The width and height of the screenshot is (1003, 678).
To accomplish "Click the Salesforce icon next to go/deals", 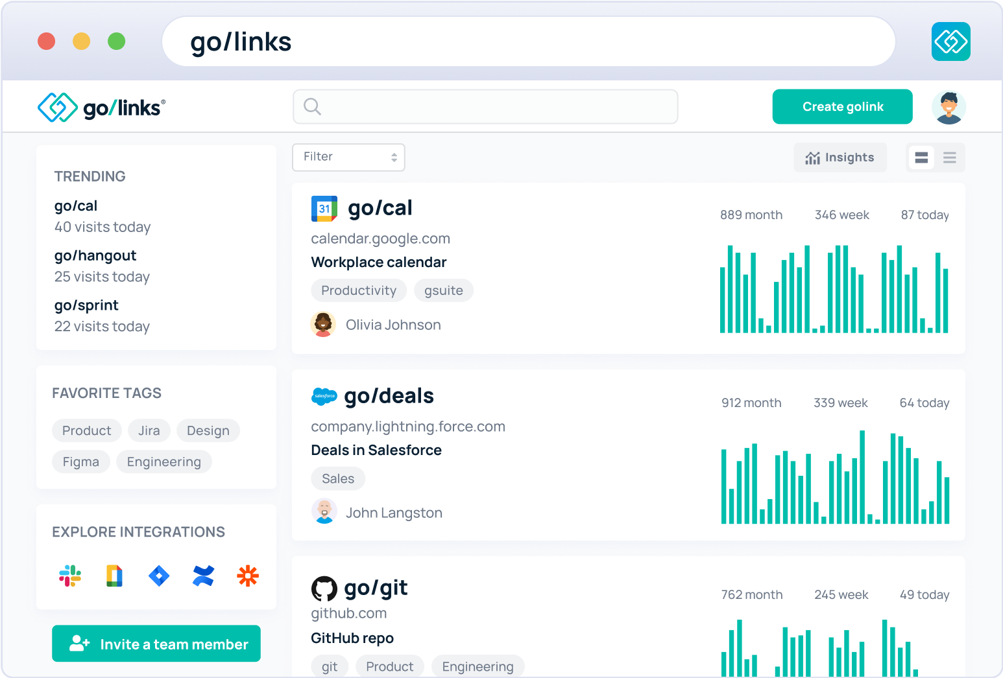I will point(324,396).
